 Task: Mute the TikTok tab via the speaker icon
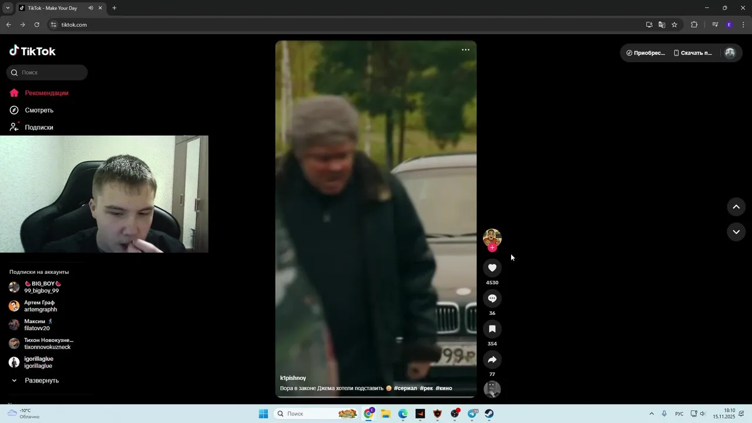(91, 8)
